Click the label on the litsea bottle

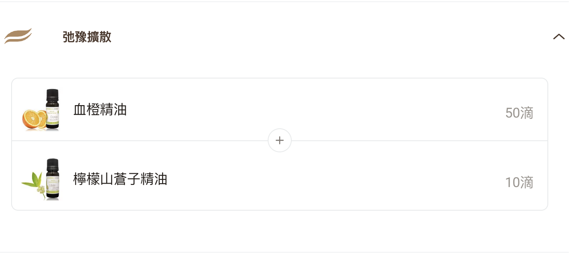pos(54,188)
